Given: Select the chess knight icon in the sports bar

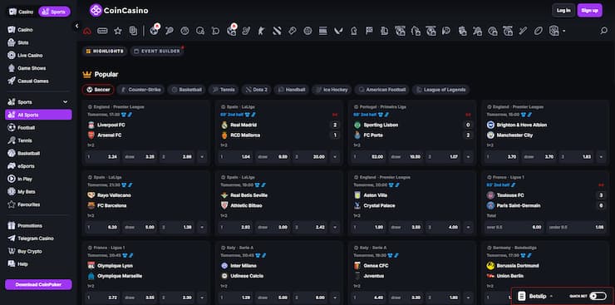Looking at the screenshot, I should pyautogui.click(x=354, y=31).
